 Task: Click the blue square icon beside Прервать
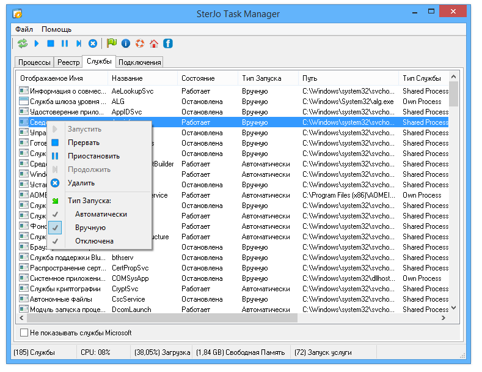[x=55, y=143]
